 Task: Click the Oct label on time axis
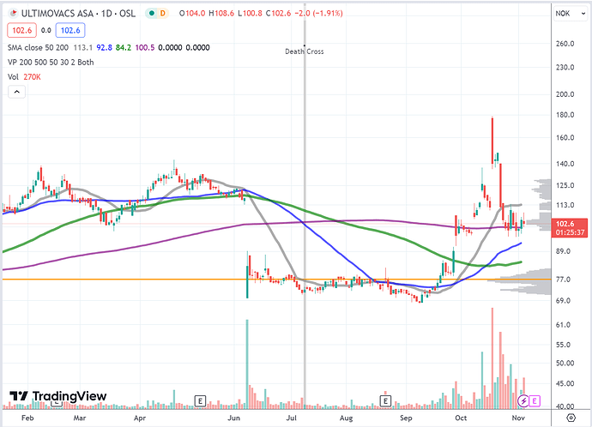coord(461,418)
